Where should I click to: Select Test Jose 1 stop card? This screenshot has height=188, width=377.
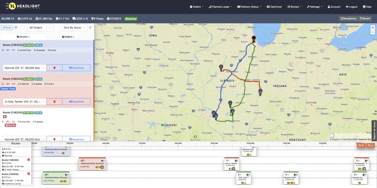point(243,178)
